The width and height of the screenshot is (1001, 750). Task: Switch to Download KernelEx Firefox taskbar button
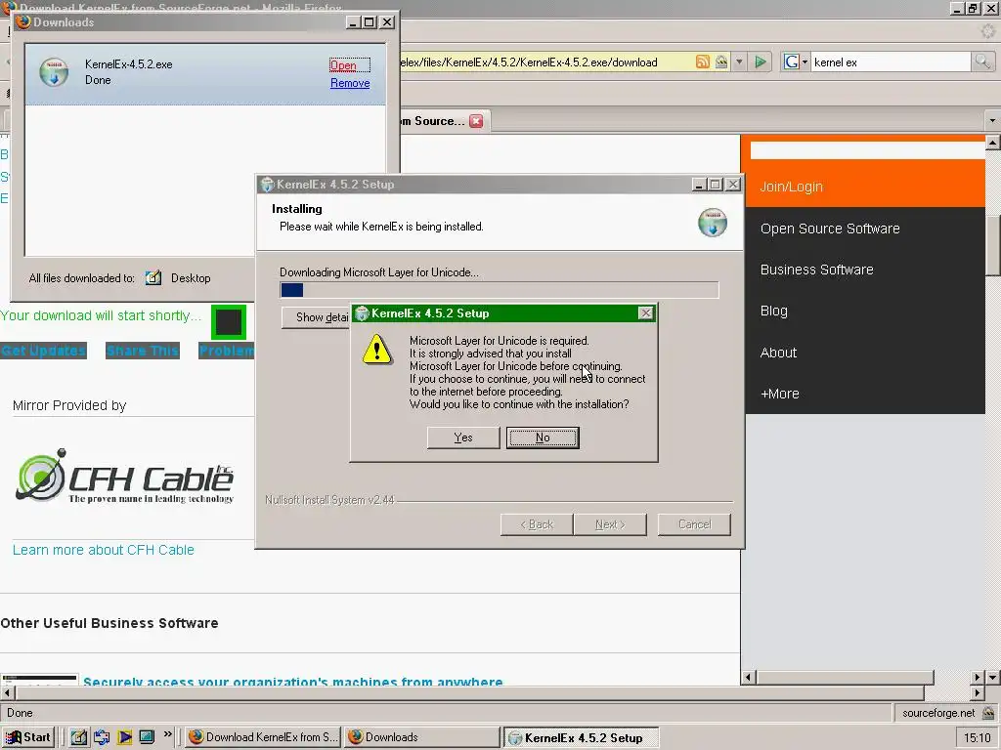coord(263,737)
